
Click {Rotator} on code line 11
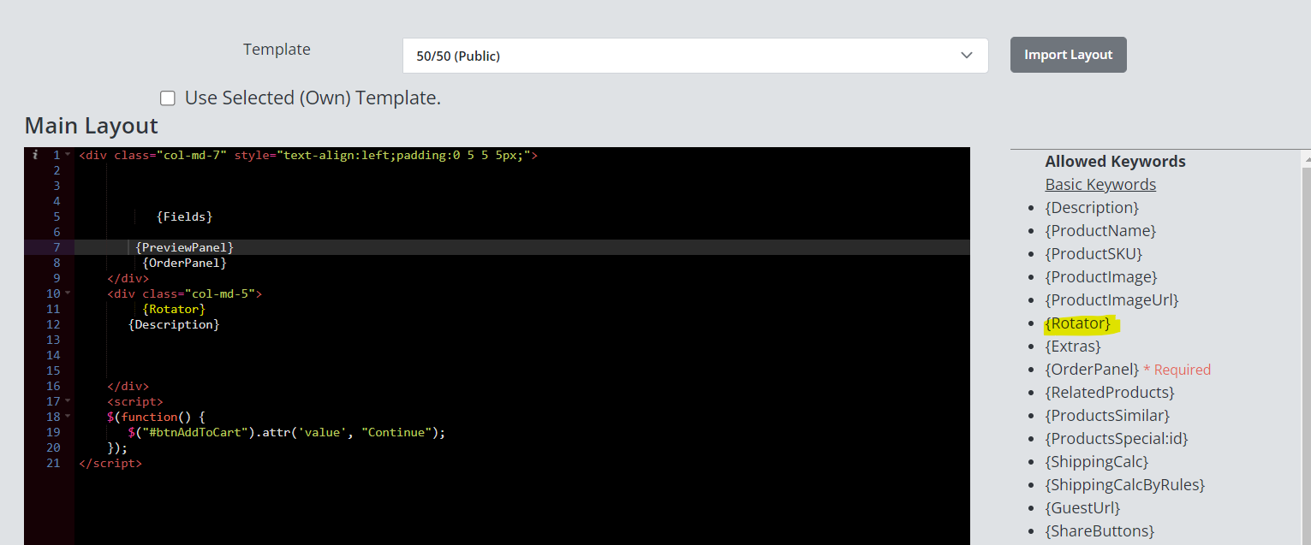(174, 309)
